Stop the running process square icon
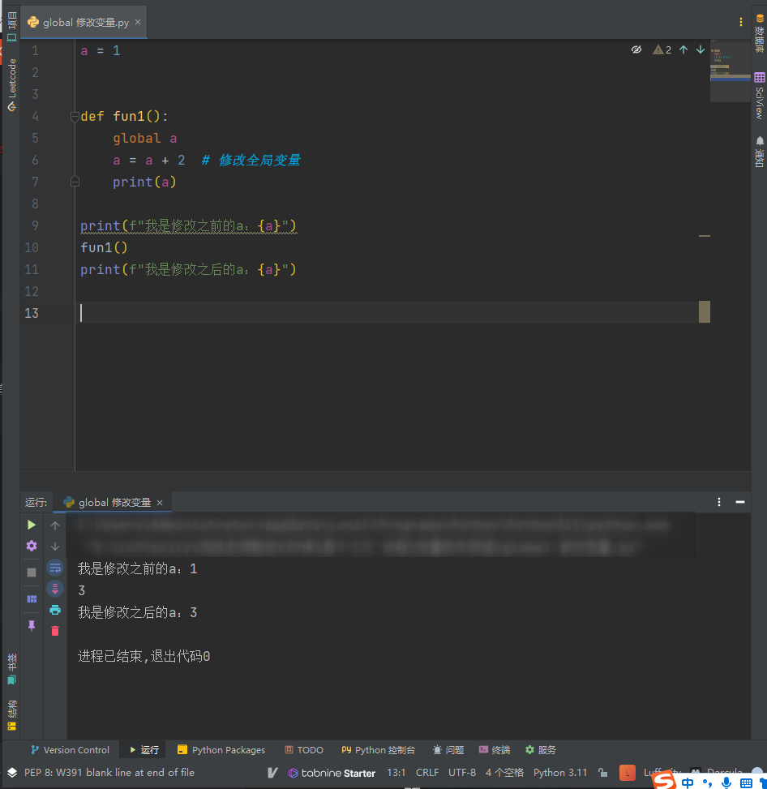 [31, 572]
